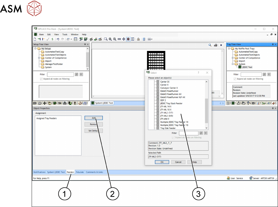Click the Remove button under Assignment
278x207 pixels.
(94, 124)
